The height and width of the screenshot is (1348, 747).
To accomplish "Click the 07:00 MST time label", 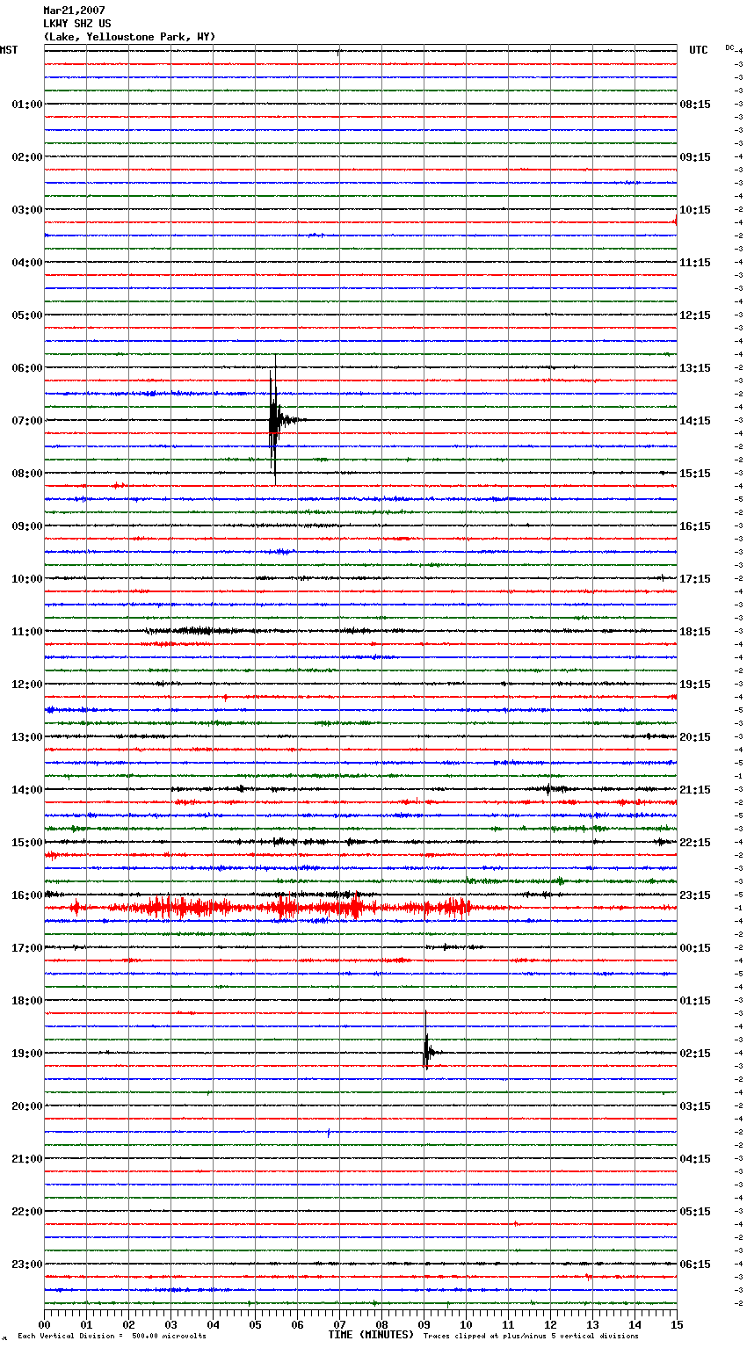I will click(x=27, y=421).
